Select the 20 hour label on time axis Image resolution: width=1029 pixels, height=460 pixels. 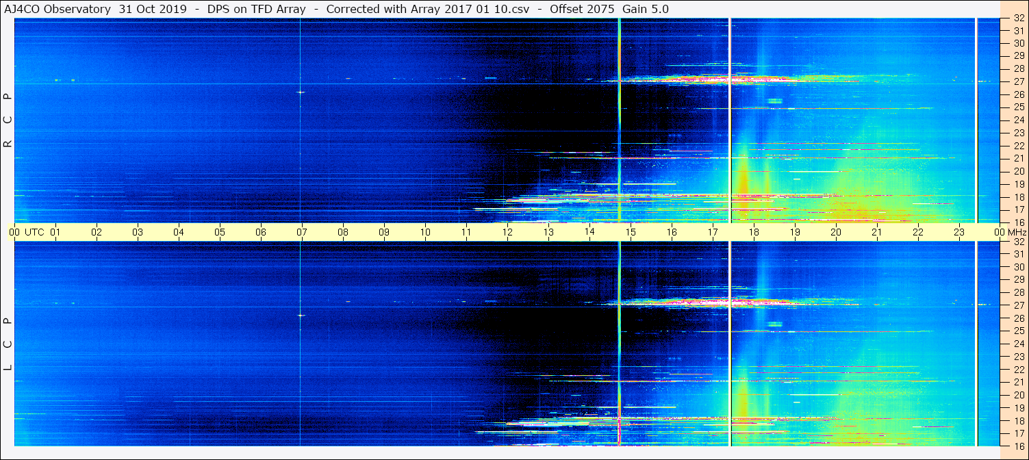836,232
